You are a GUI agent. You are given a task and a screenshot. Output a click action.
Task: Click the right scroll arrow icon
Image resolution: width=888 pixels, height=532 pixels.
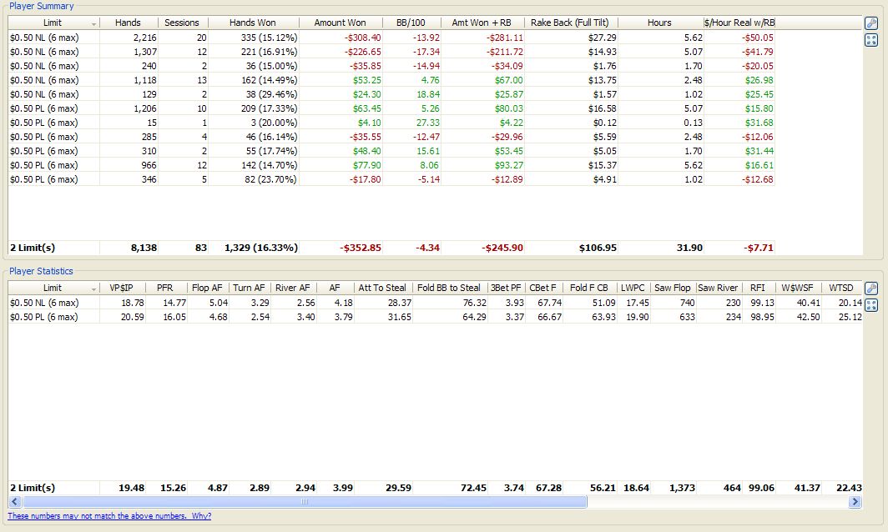pos(855,502)
